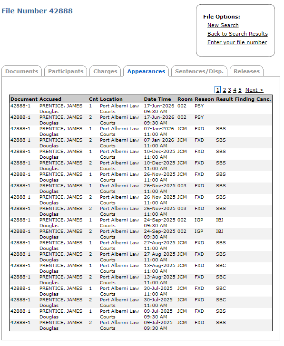Switch to the Releases tab
The image size is (284, 346).
(246, 71)
